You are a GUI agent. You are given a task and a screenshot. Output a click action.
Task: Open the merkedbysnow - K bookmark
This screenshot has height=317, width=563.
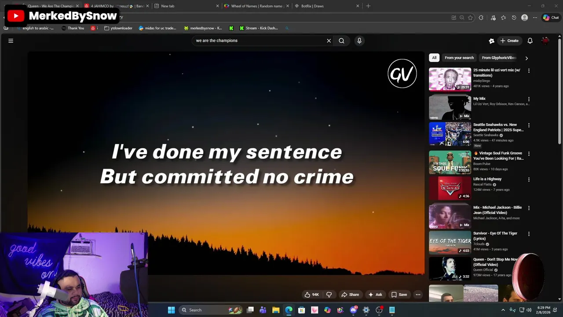coord(203,28)
